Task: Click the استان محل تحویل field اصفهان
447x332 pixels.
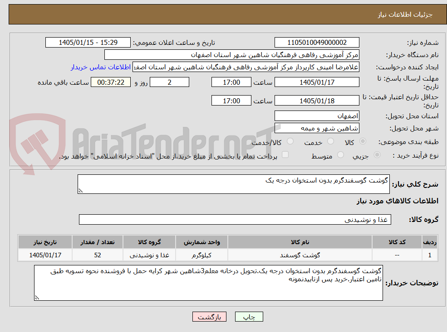Action: [317, 116]
